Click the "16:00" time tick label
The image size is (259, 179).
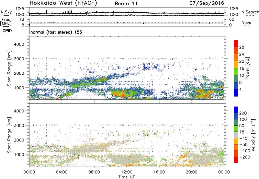159,172
